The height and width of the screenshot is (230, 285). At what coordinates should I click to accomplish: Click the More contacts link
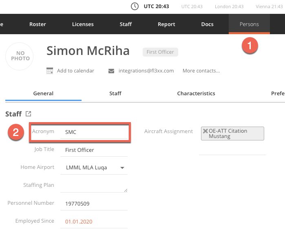[x=201, y=71]
